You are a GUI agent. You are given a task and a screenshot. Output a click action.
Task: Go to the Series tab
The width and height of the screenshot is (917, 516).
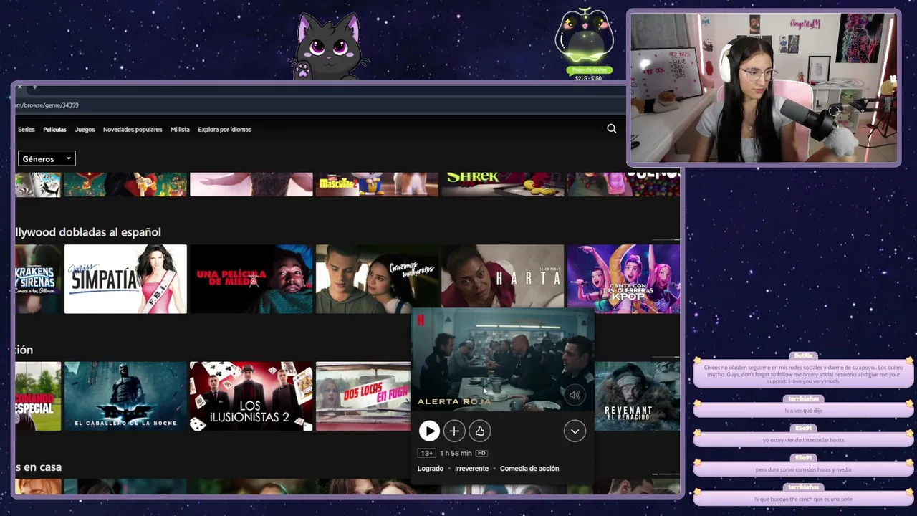[26, 130]
